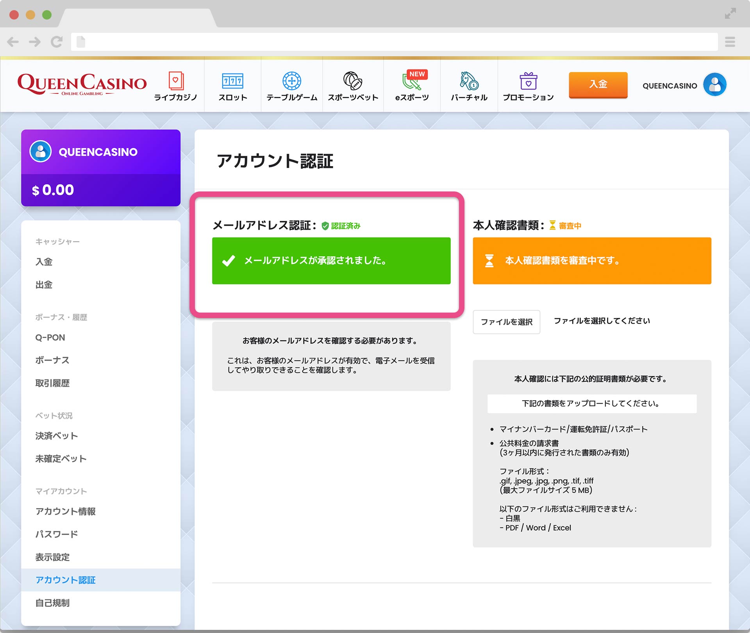Click the ライブカジノ nav label

[x=175, y=97]
